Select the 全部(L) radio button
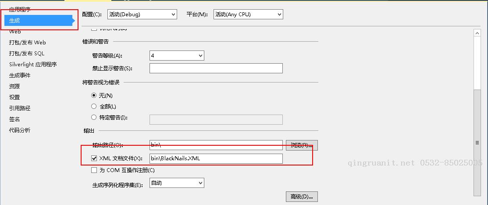 [x=94, y=106]
